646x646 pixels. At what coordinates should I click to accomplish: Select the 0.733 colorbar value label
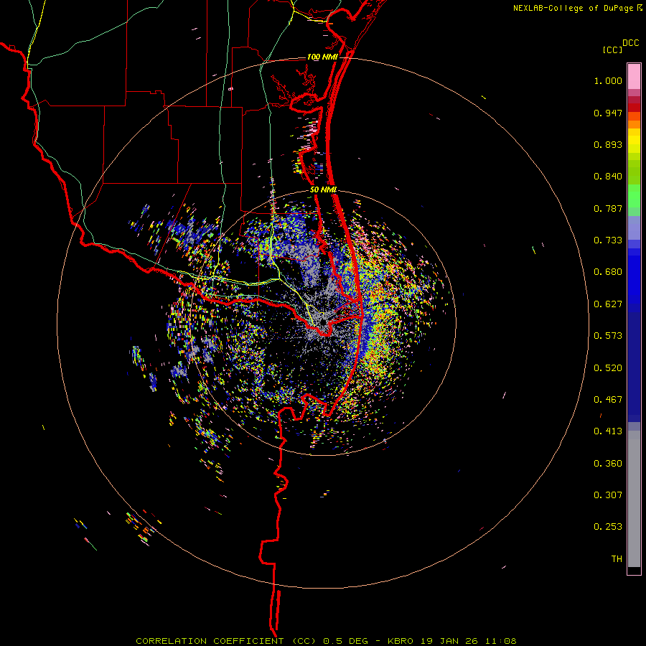(608, 240)
